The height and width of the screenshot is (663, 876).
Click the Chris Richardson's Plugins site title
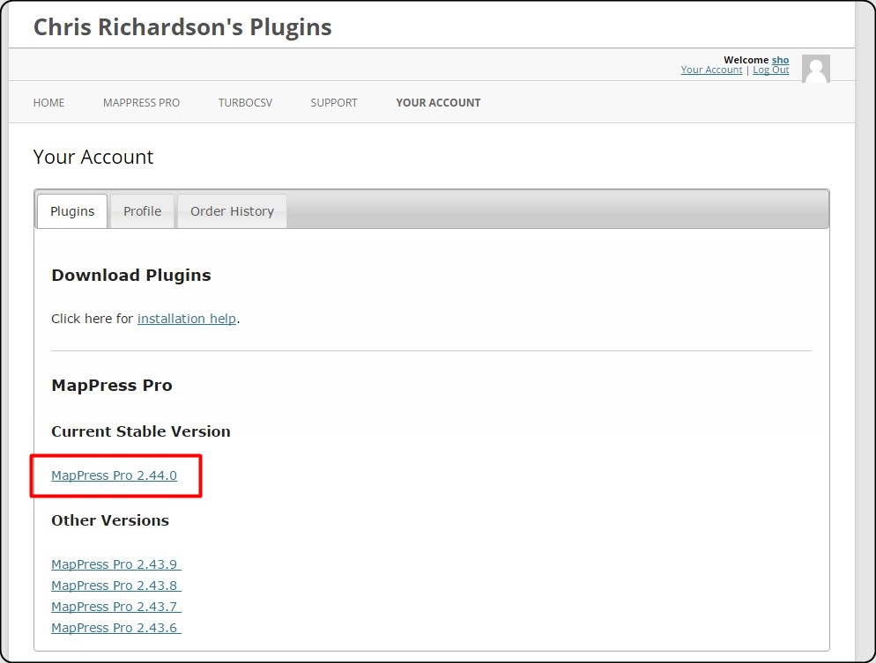(182, 26)
